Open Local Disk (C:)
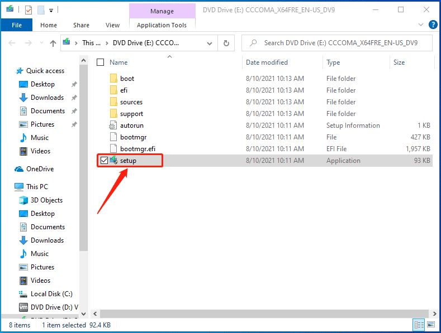The width and height of the screenshot is (441, 333). tap(51, 294)
